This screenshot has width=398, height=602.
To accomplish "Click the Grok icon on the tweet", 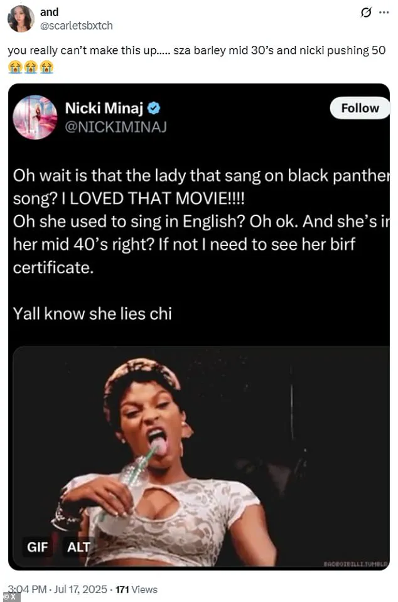I will click(x=365, y=13).
